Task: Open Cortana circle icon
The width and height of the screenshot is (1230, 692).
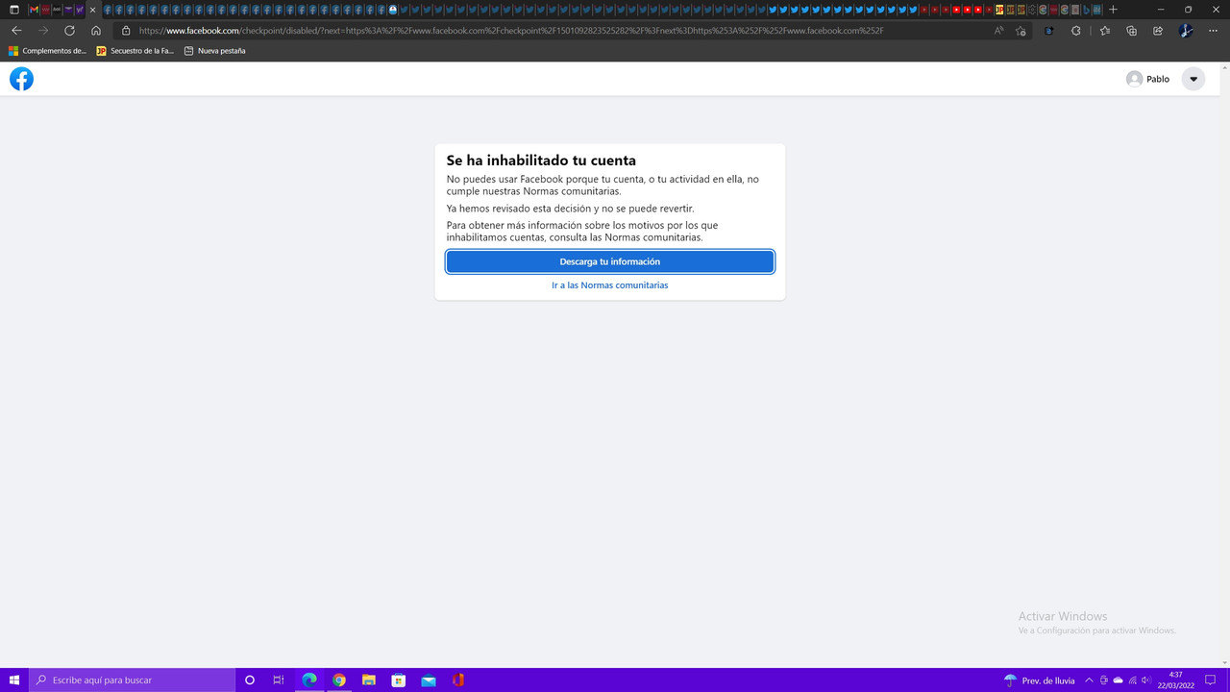Action: [x=250, y=680]
